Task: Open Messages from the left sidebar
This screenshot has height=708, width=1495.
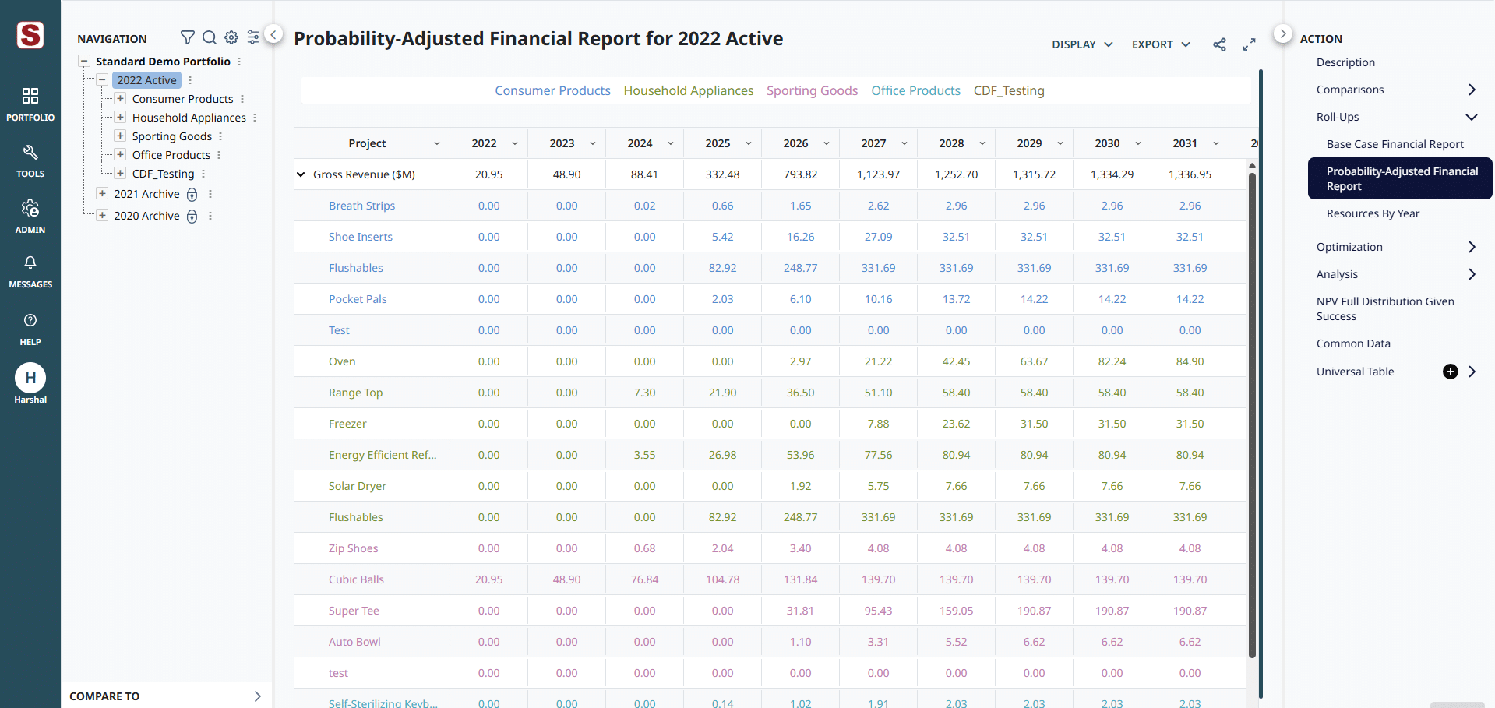Action: [x=30, y=271]
